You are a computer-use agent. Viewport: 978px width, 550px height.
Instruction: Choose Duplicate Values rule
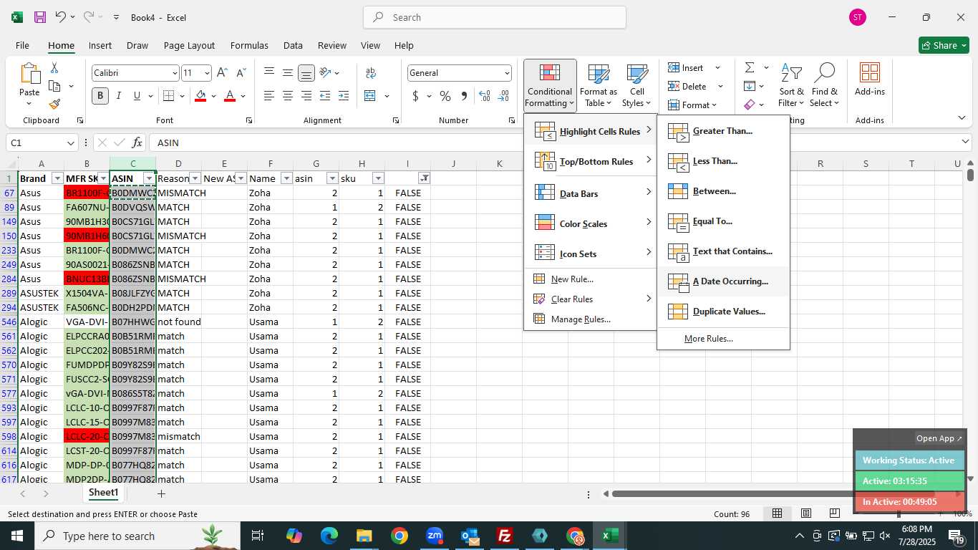click(x=723, y=312)
